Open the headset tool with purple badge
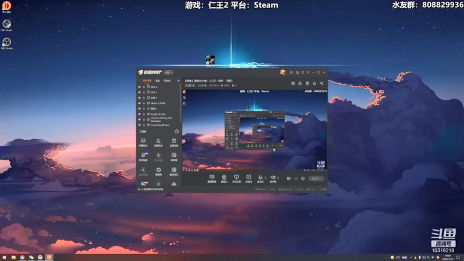This screenshot has height=261, width=464. (143, 157)
